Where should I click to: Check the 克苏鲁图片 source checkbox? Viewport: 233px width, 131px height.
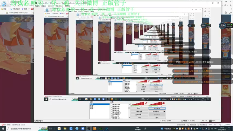tap(112, 114)
